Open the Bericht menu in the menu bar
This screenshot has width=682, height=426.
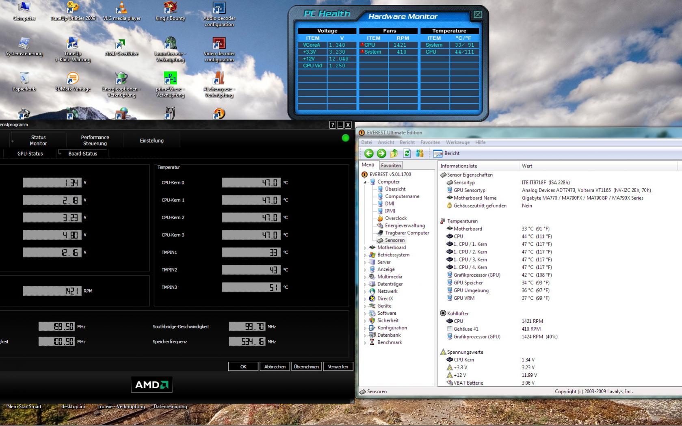(x=407, y=142)
